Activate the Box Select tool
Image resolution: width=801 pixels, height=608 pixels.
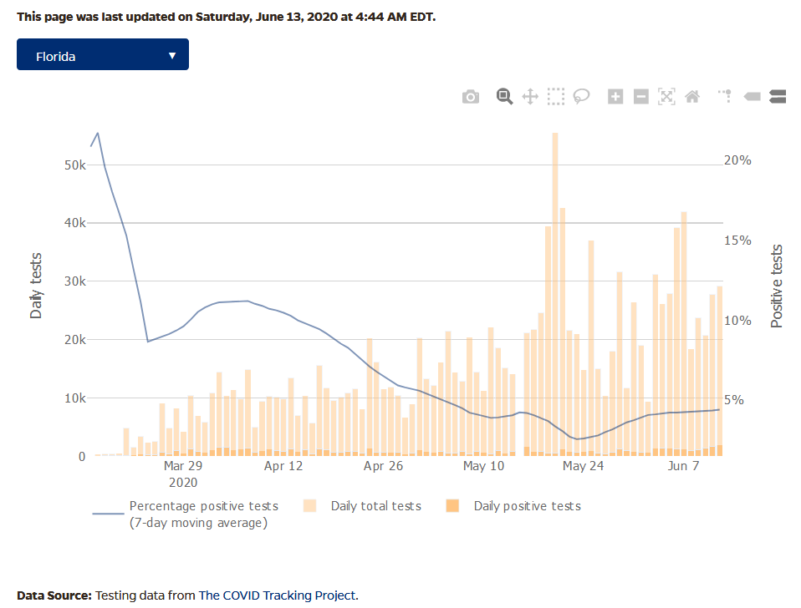coord(556,97)
